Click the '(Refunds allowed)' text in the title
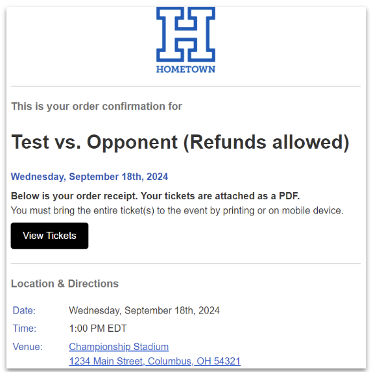This screenshot has width=371, height=372. tap(267, 142)
